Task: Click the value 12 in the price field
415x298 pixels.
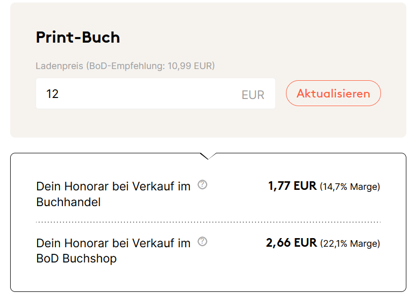Action: click(x=52, y=94)
